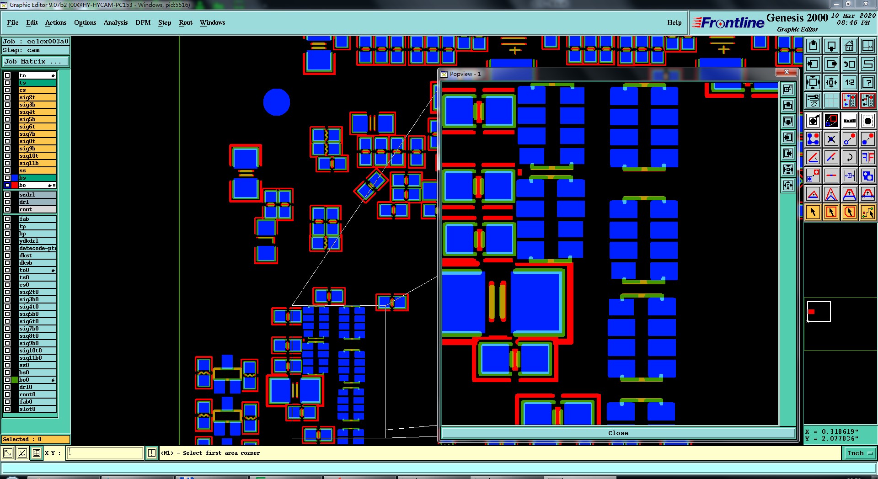Select the ruler measure tool
Image resolution: width=878 pixels, height=479 pixels.
point(849,121)
